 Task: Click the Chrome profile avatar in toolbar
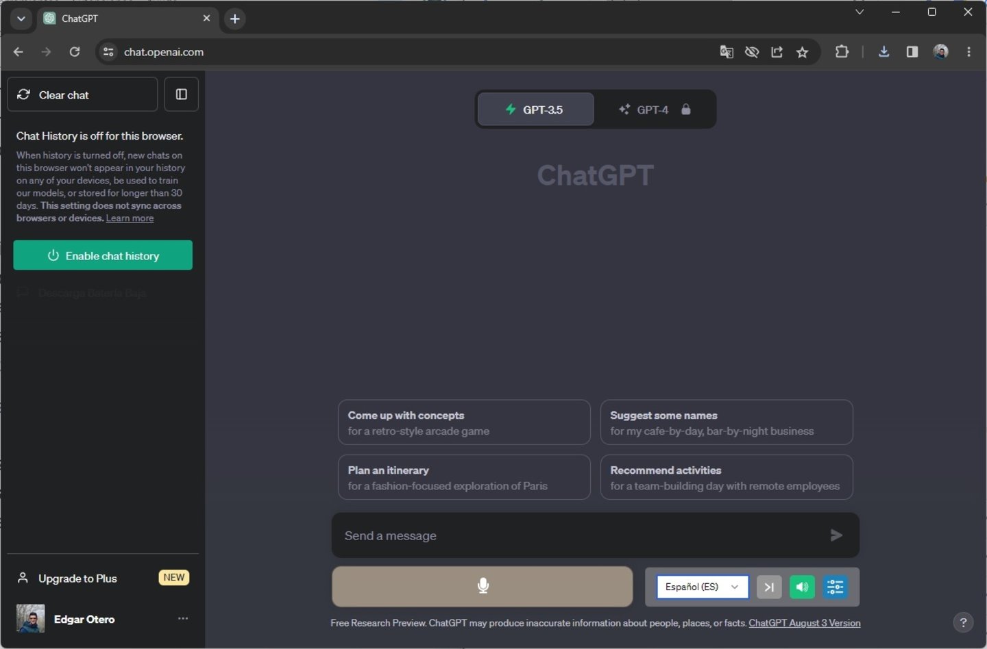(940, 52)
